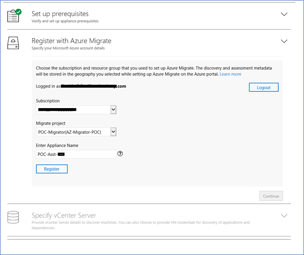Click 'Verify and set up appliance prerequisites' text
The height and width of the screenshot is (255, 304).
tap(65, 21)
